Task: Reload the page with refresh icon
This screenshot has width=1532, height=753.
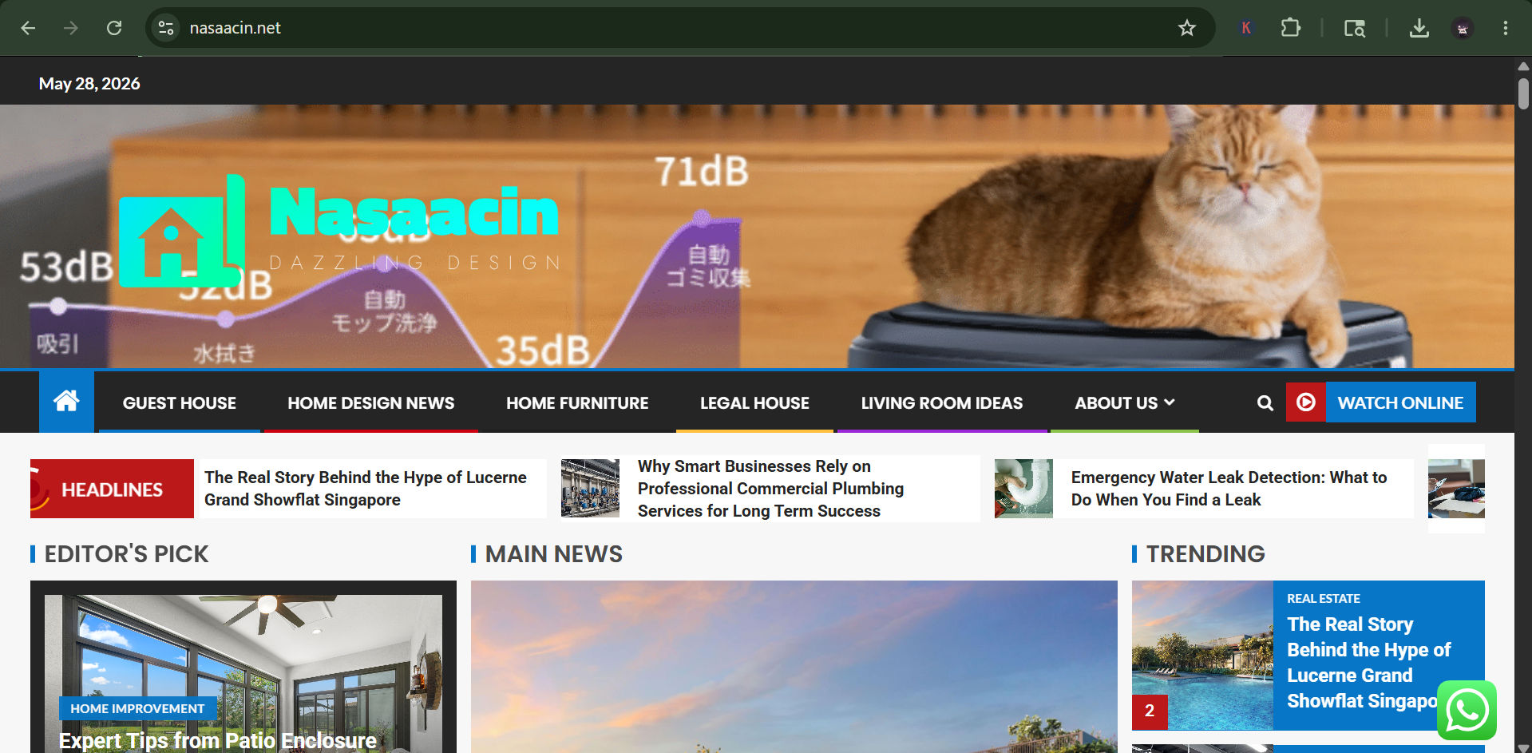Action: click(x=114, y=28)
